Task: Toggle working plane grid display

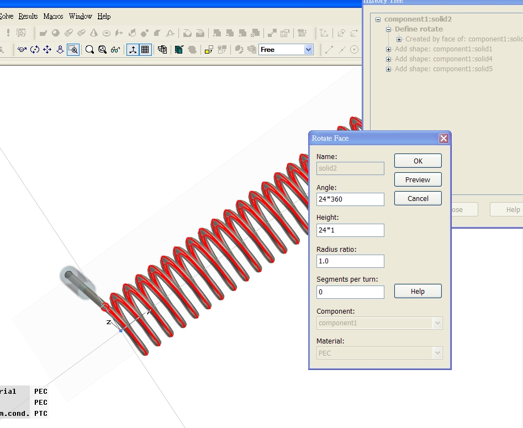Action: (145, 50)
